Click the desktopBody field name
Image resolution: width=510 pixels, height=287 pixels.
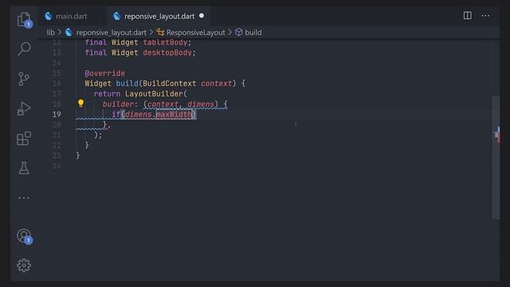coord(167,53)
